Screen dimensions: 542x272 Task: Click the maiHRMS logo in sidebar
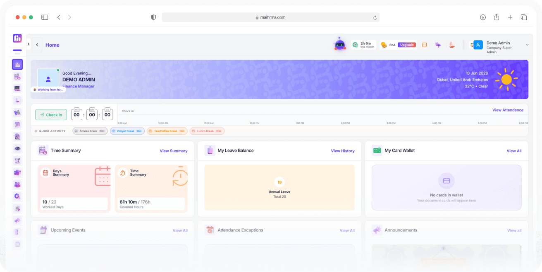coord(17,38)
